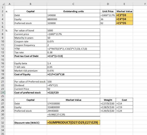Click the YTM RATE formula cell

(x=73, y=49)
